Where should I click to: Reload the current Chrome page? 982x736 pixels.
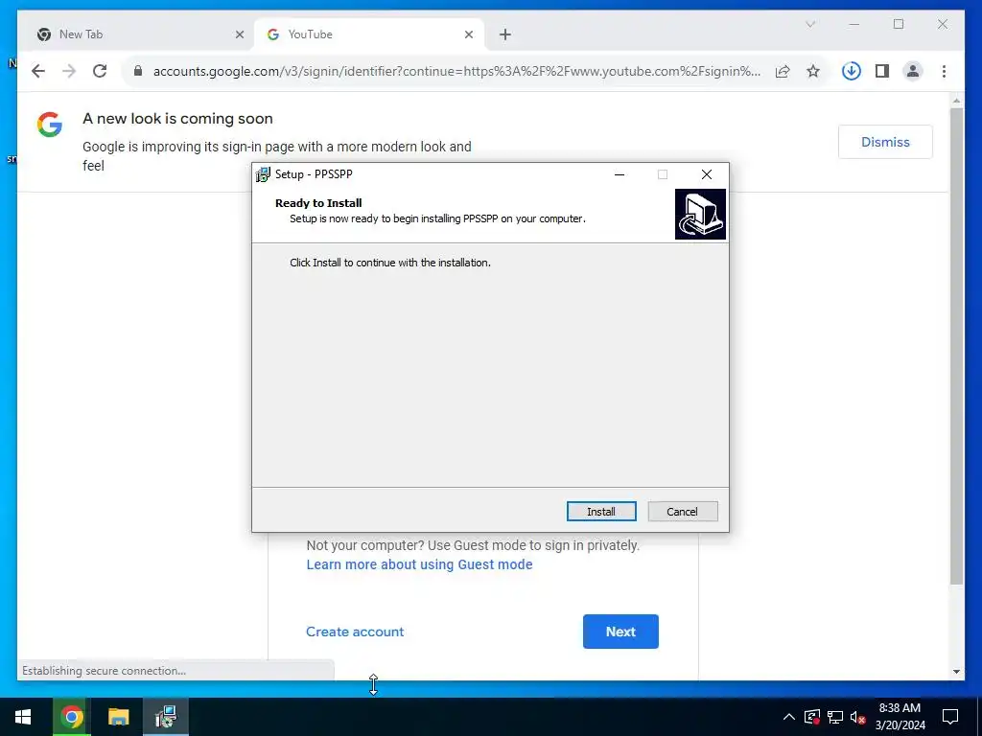point(100,71)
